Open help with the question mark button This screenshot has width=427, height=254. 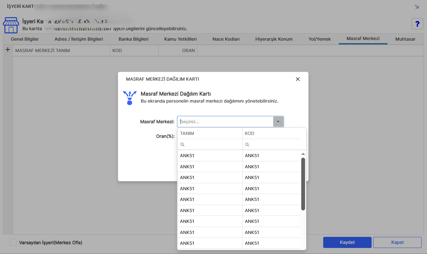(x=417, y=24)
